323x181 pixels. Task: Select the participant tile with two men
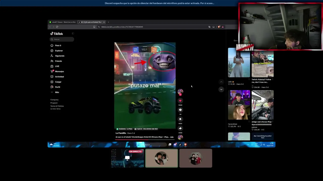(196, 158)
